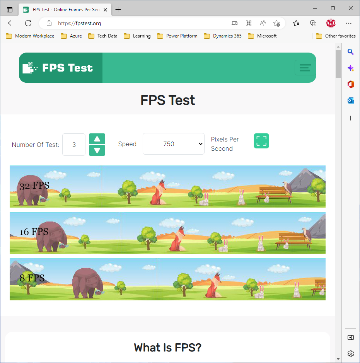Go back to the previous page
The image size is (360, 363).
coord(11,23)
